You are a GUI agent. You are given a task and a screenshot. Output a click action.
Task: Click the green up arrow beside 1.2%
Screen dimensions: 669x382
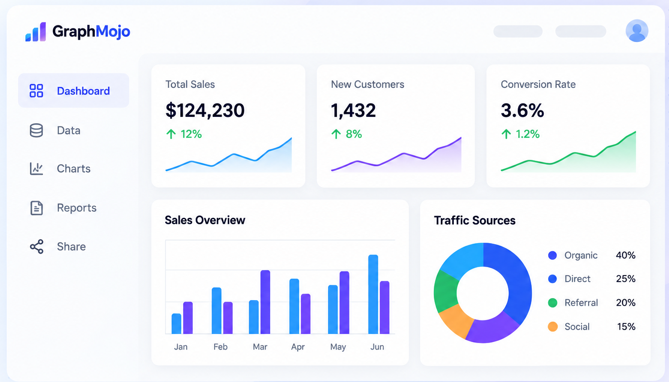[x=506, y=134]
